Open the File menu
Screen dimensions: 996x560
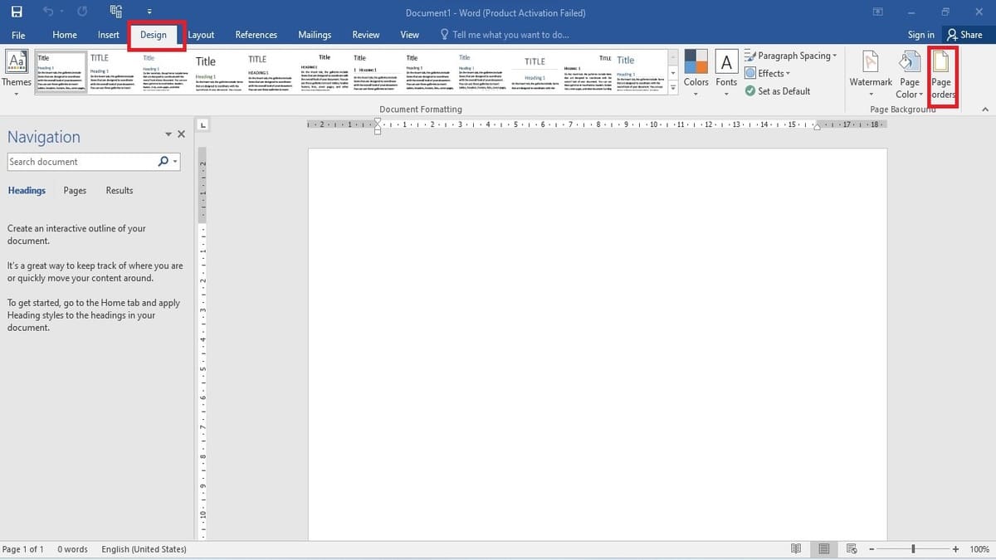(18, 35)
